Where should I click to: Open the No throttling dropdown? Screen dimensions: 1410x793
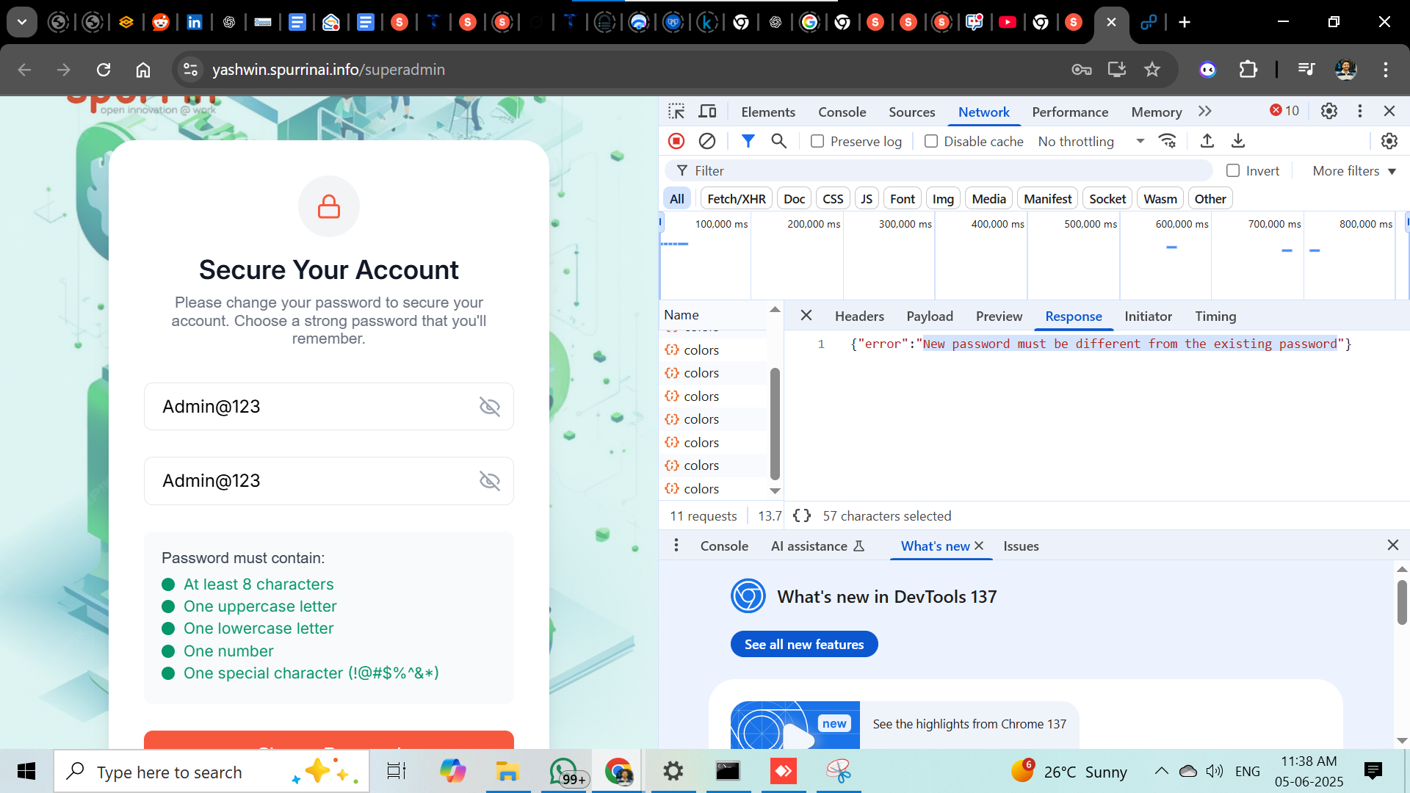[1091, 141]
